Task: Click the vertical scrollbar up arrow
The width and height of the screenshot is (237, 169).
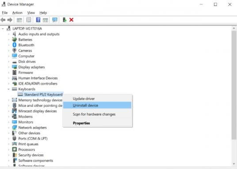Action: 234,28
